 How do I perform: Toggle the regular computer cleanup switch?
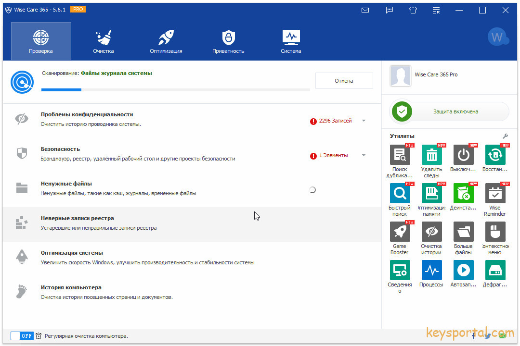tap(22, 336)
